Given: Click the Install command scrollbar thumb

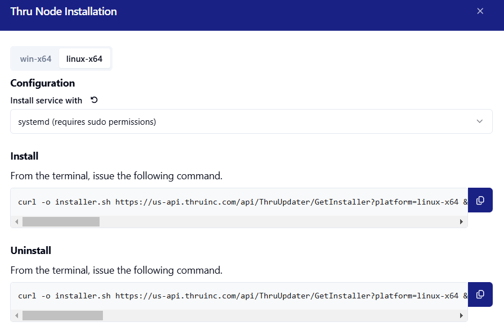Looking at the screenshot, I should (x=61, y=222).
